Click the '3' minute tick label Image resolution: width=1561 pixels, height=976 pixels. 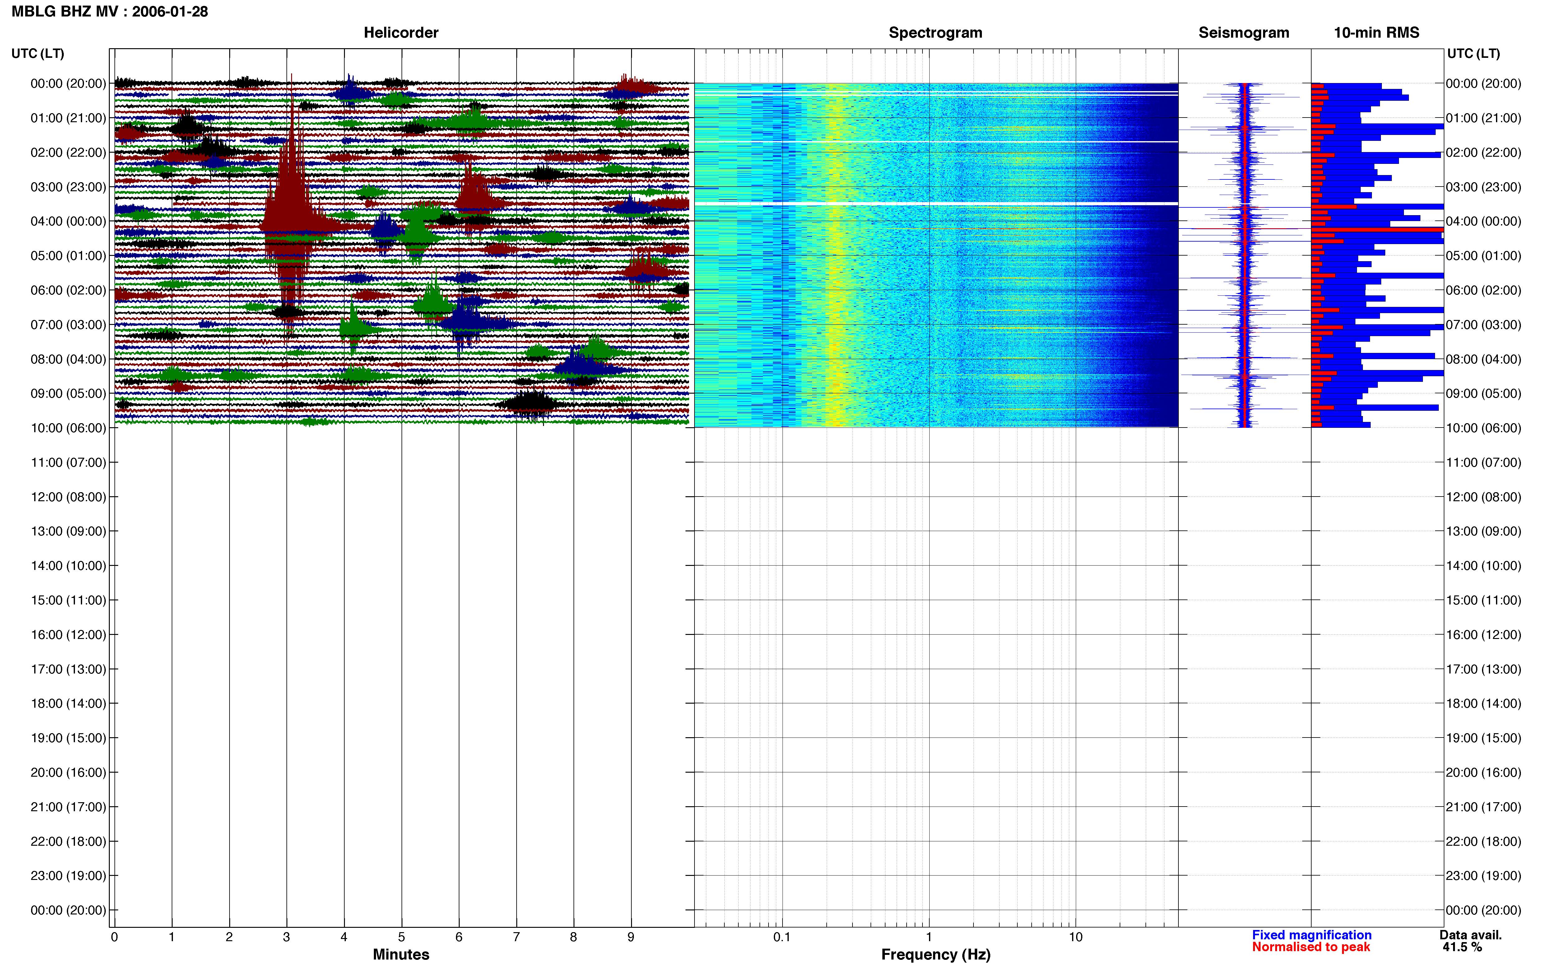tap(287, 937)
